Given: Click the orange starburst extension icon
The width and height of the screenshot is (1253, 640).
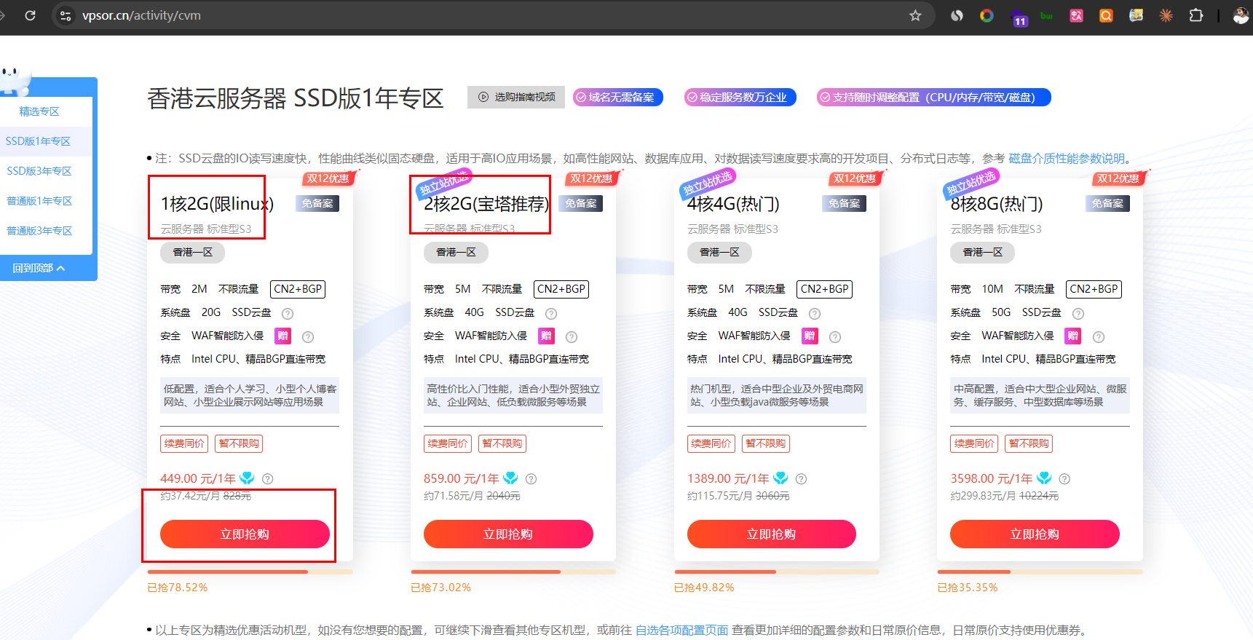Looking at the screenshot, I should 1166,15.
